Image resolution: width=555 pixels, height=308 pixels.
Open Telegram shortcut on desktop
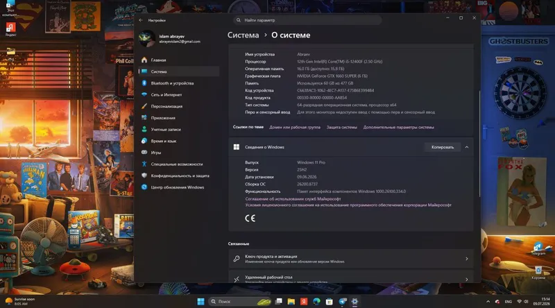(x=538, y=248)
